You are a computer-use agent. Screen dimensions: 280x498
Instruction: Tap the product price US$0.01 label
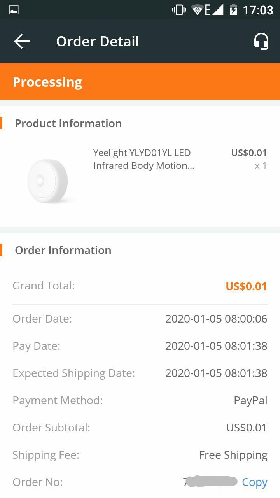pyautogui.click(x=249, y=153)
